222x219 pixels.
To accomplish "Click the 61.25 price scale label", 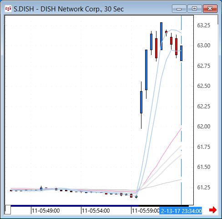I will (x=204, y=188).
